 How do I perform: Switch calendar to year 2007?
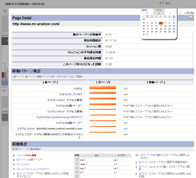coord(144,10)
